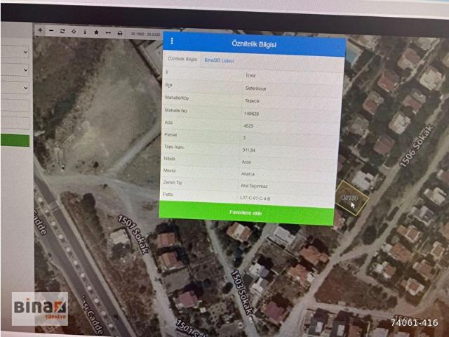The width and height of the screenshot is (449, 337).
Task: Open the three-dot menu in Öznitelik Bilgisi
Action: [x=172, y=41]
